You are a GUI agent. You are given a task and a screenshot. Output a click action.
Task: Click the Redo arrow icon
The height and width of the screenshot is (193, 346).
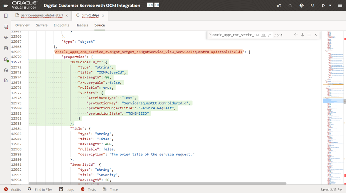[290, 6]
